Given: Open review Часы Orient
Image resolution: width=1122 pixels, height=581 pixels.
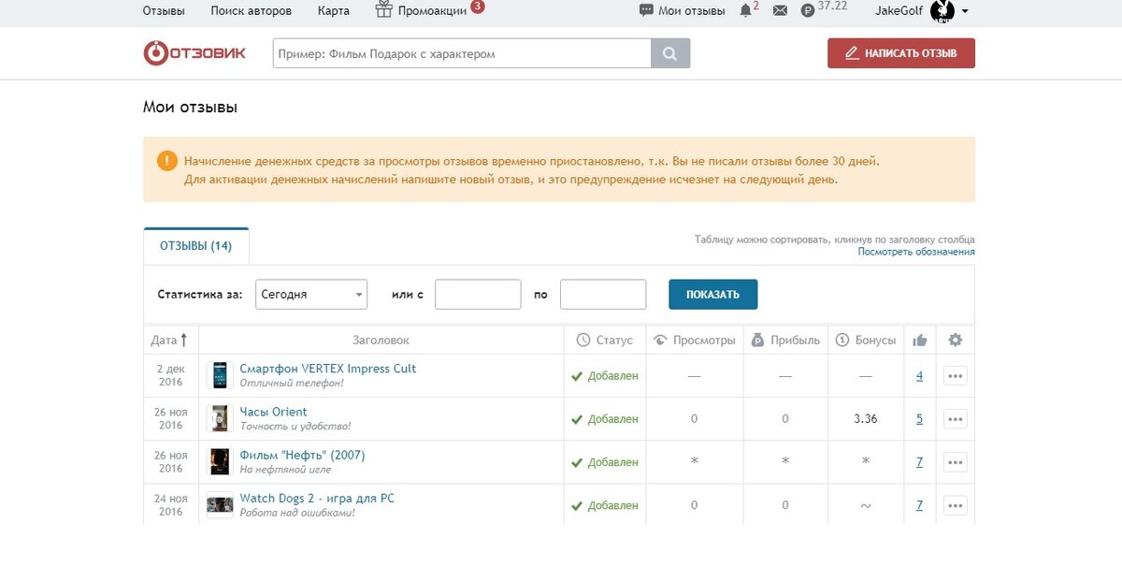Looking at the screenshot, I should pyautogui.click(x=273, y=412).
